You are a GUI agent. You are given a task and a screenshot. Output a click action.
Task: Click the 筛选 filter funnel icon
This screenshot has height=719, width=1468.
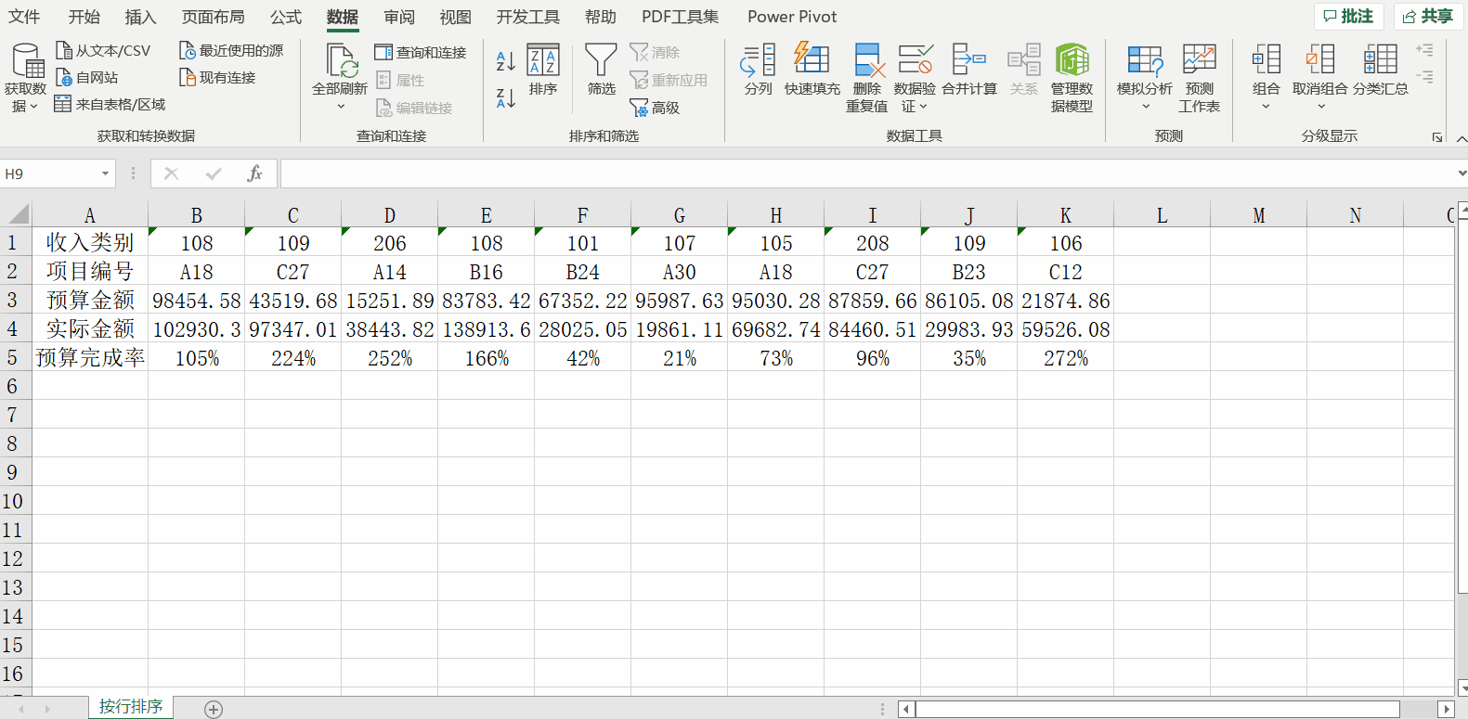601,61
